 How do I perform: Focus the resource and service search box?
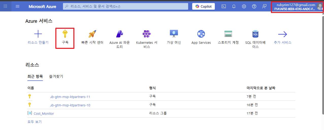(x=125, y=6)
